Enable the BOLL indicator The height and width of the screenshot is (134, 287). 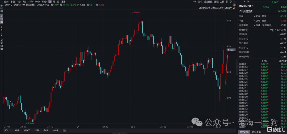click(x=7, y=131)
